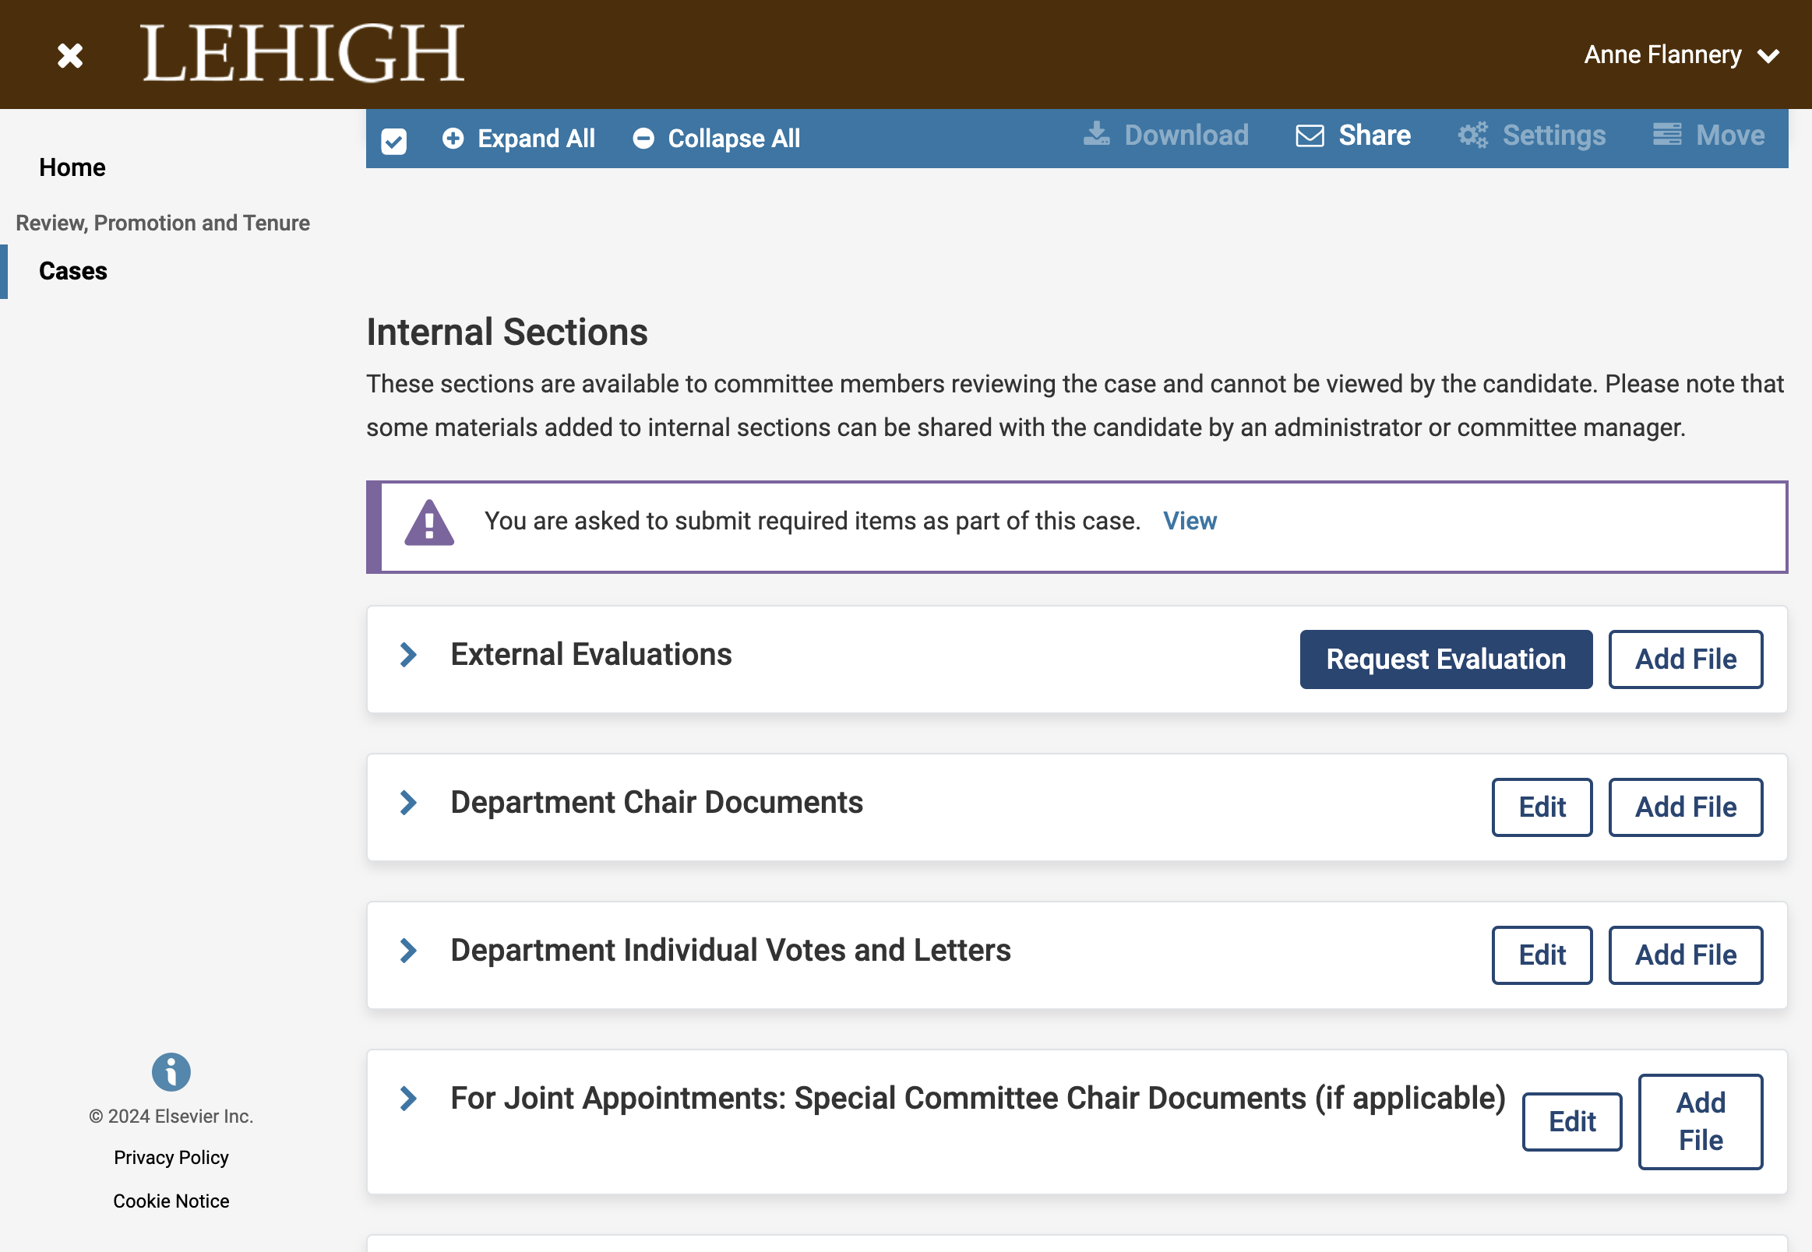The height and width of the screenshot is (1252, 1812).
Task: Edit Department Individual Votes and Letters
Action: (1541, 955)
